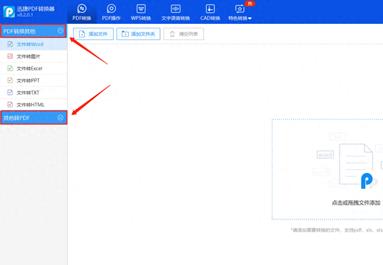This screenshot has height=265, width=383.
Task: Click the 迅捷PDF转换器 title text
Action: tap(36, 8)
